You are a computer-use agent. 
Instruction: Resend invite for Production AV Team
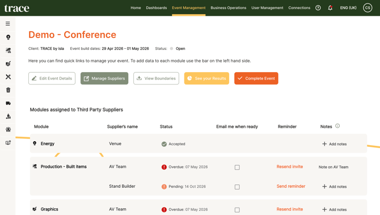pyautogui.click(x=290, y=167)
